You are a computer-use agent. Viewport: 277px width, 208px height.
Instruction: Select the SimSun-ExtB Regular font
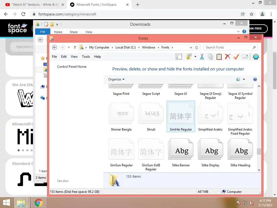point(151,155)
